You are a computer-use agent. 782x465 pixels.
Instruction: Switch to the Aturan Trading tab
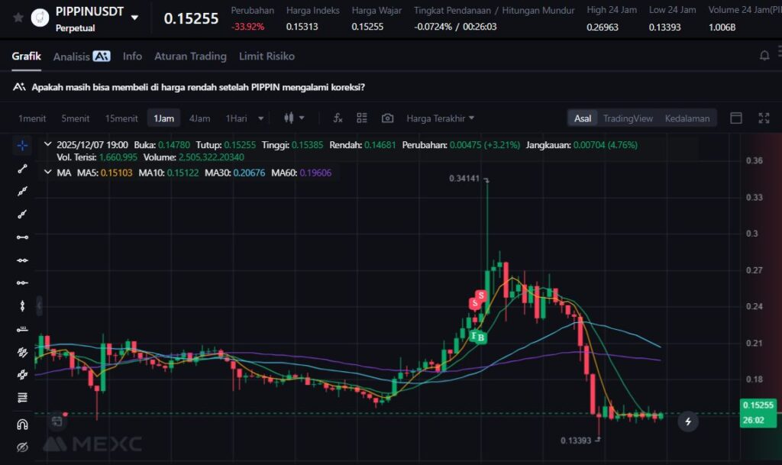pyautogui.click(x=190, y=57)
